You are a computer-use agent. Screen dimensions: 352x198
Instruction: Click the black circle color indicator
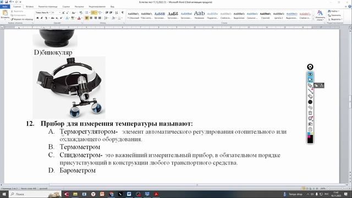pyautogui.click(x=310, y=102)
